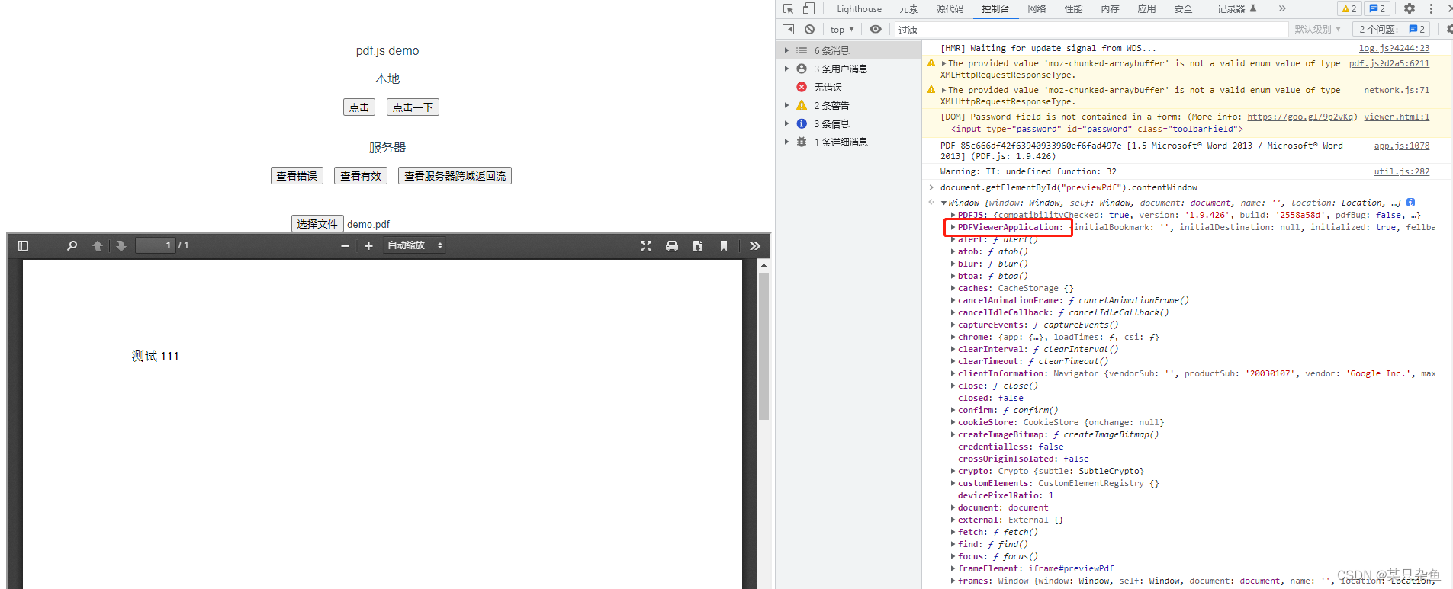
Task: Expand the 6 messages group
Action: 787,50
